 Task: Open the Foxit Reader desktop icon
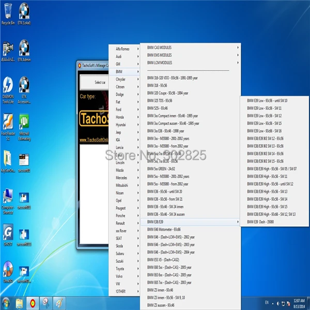(8, 127)
